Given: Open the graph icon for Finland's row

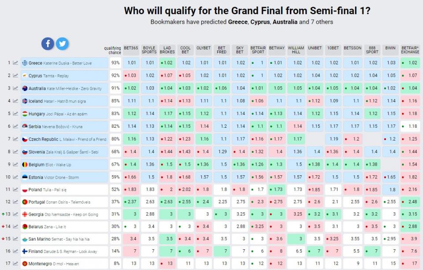Looking at the screenshot, I should 15,251.
